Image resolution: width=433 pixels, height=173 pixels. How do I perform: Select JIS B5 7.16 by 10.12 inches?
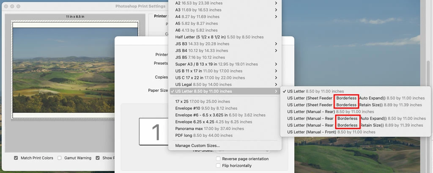(225, 57)
